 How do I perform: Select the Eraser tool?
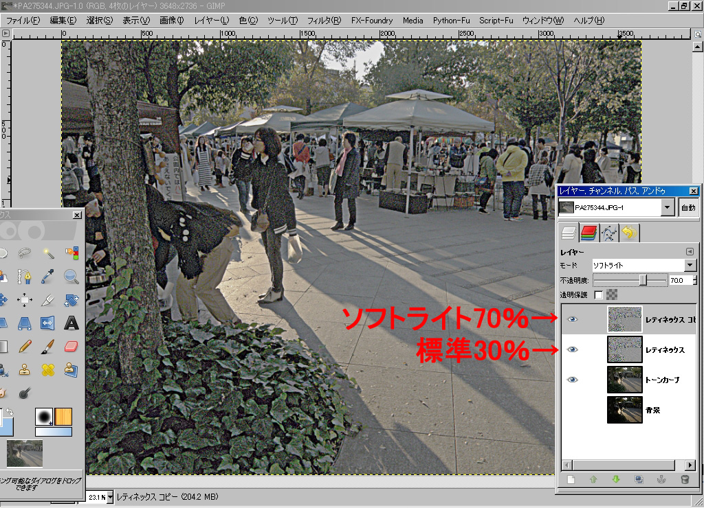click(x=71, y=347)
